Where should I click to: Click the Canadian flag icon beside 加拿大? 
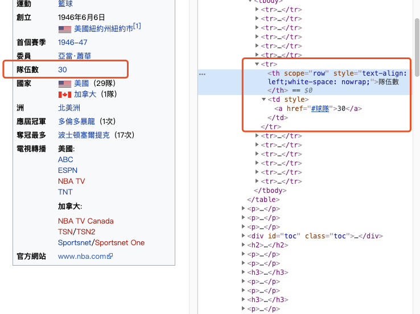65,95
